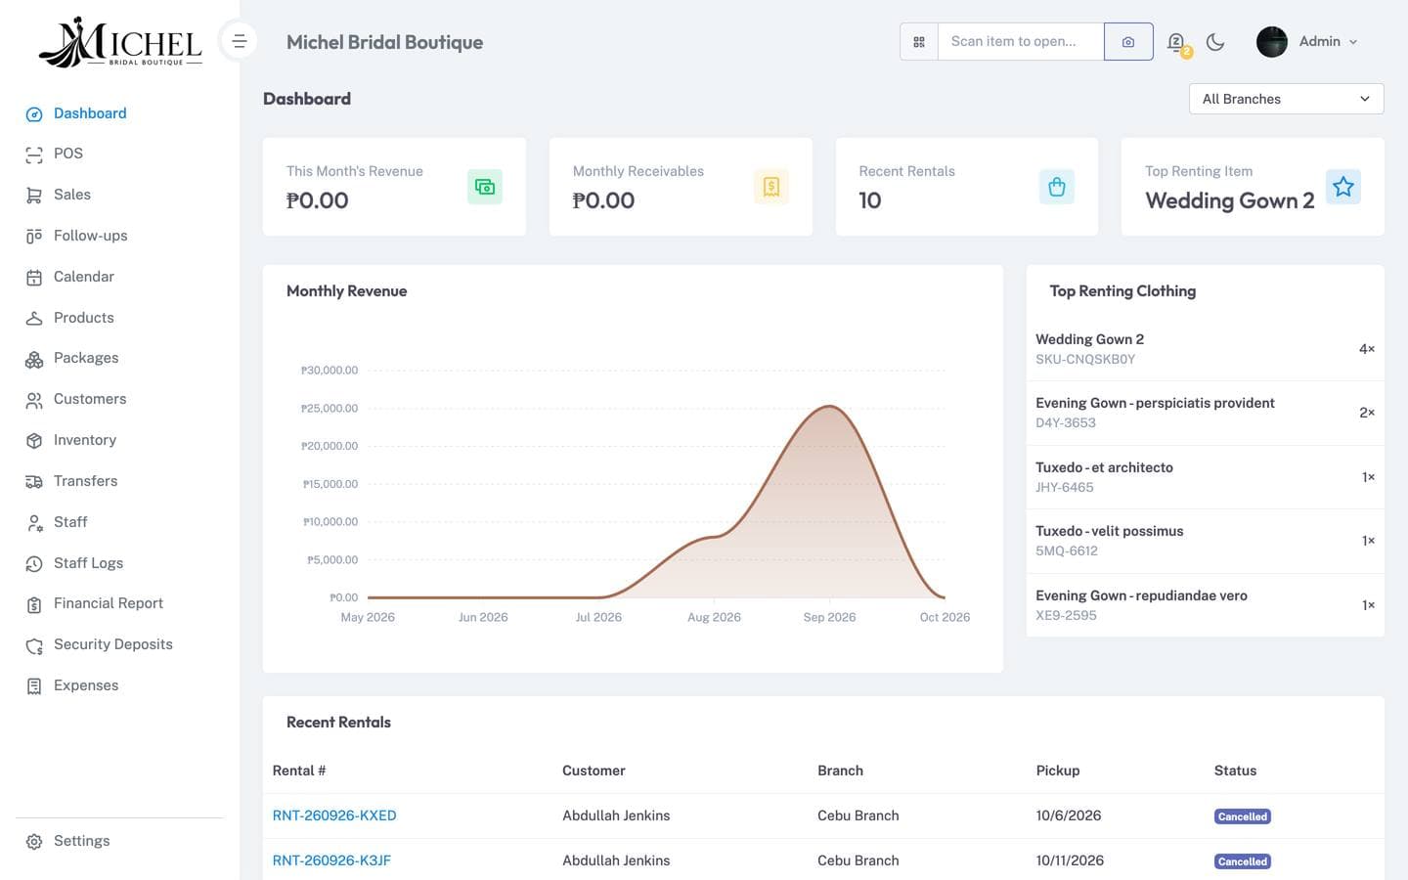Click the Inventory box icon

coord(34,441)
